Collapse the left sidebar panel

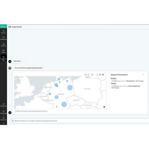coord(3,123)
